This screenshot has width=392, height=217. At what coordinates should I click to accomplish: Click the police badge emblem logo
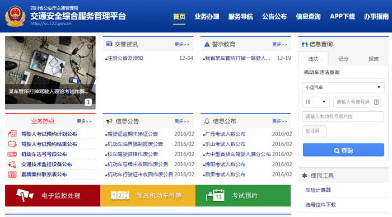click(x=15, y=16)
